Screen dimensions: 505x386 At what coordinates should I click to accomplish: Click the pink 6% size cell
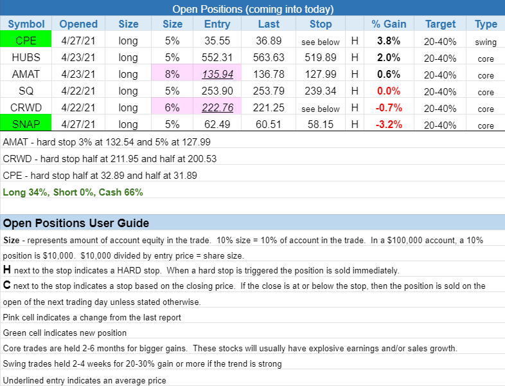click(x=172, y=106)
